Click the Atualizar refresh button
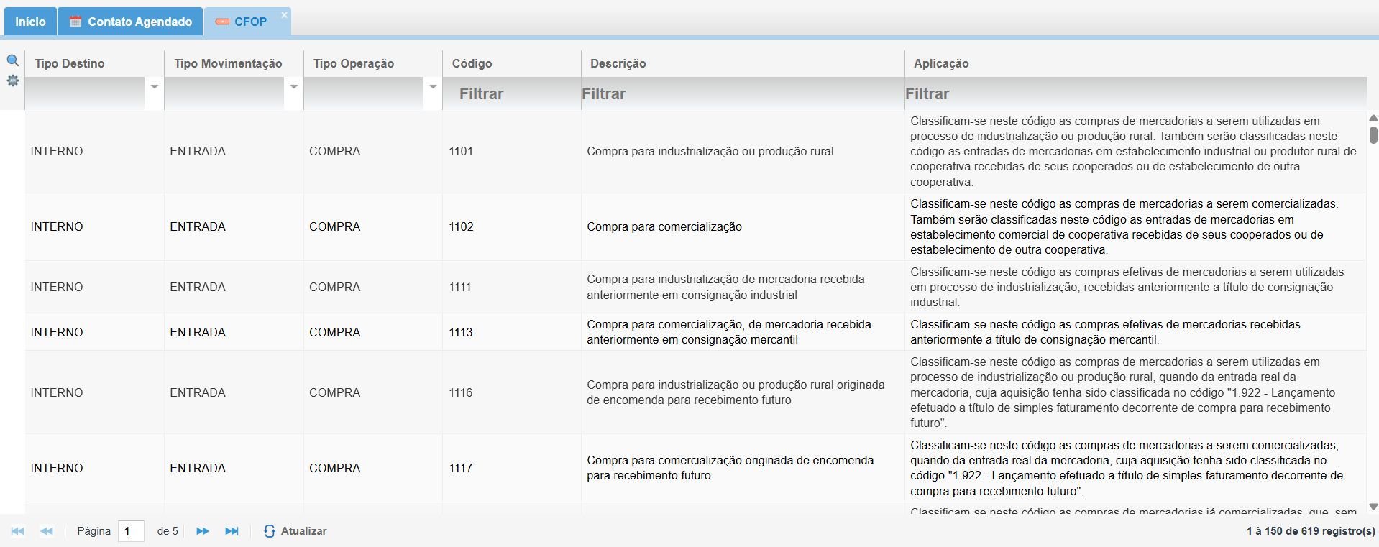Image resolution: width=1379 pixels, height=547 pixels. pyautogui.click(x=295, y=531)
